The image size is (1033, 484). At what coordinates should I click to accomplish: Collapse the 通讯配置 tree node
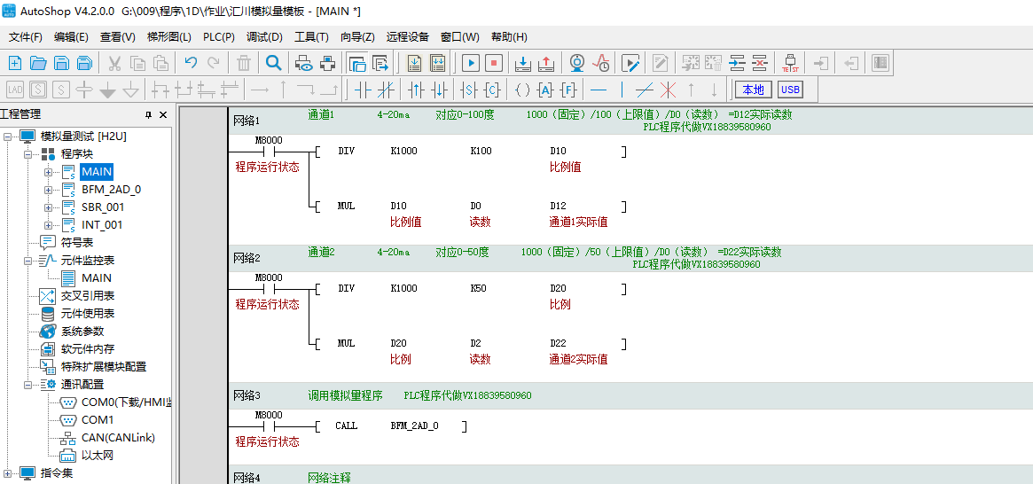(x=28, y=385)
